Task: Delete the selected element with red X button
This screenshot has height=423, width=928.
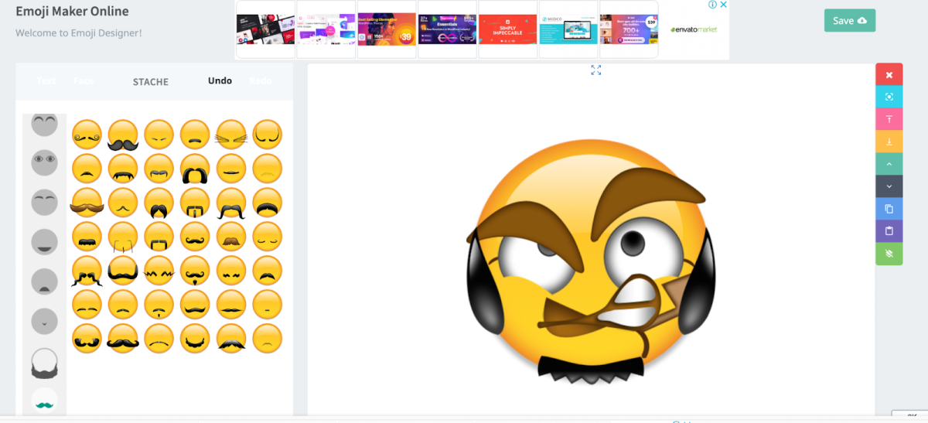Action: (x=889, y=75)
